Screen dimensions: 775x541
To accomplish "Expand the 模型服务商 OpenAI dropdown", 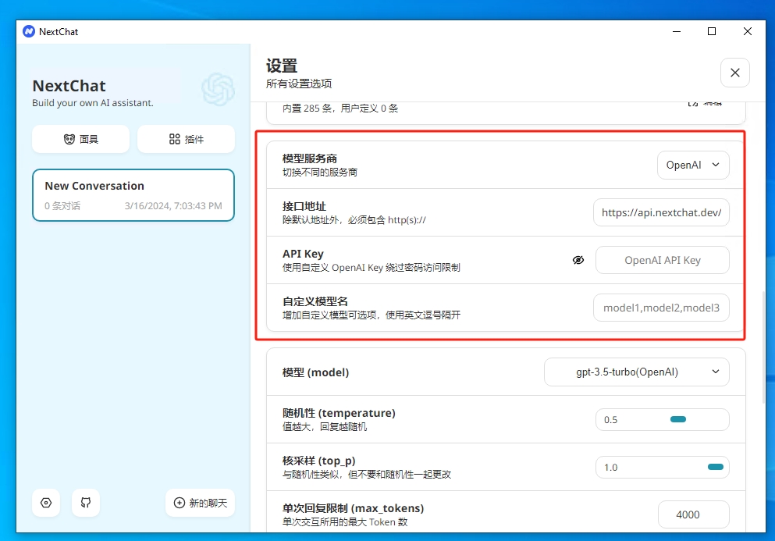I will (x=693, y=165).
